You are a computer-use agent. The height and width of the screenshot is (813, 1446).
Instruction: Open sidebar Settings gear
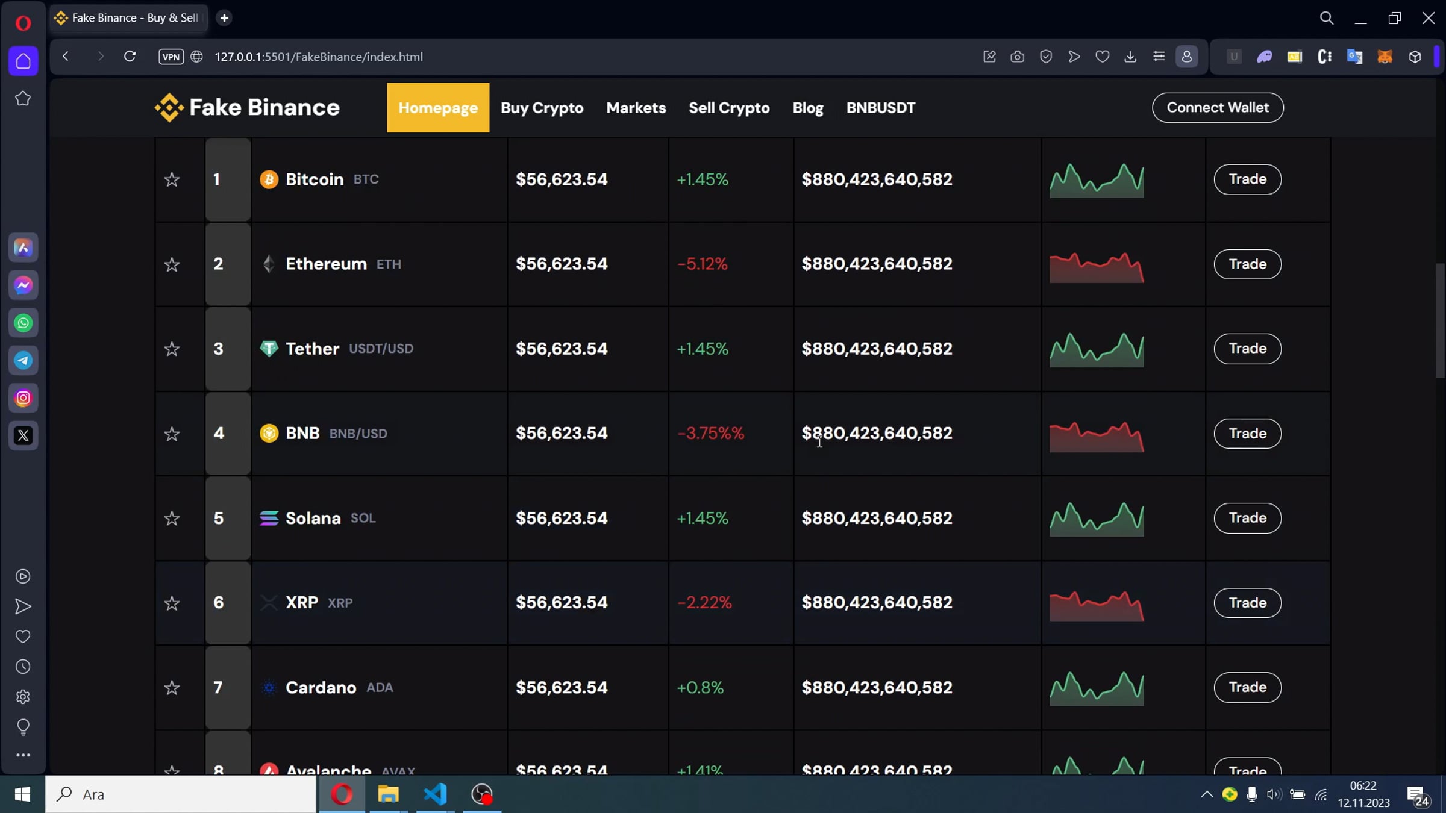pos(23,697)
